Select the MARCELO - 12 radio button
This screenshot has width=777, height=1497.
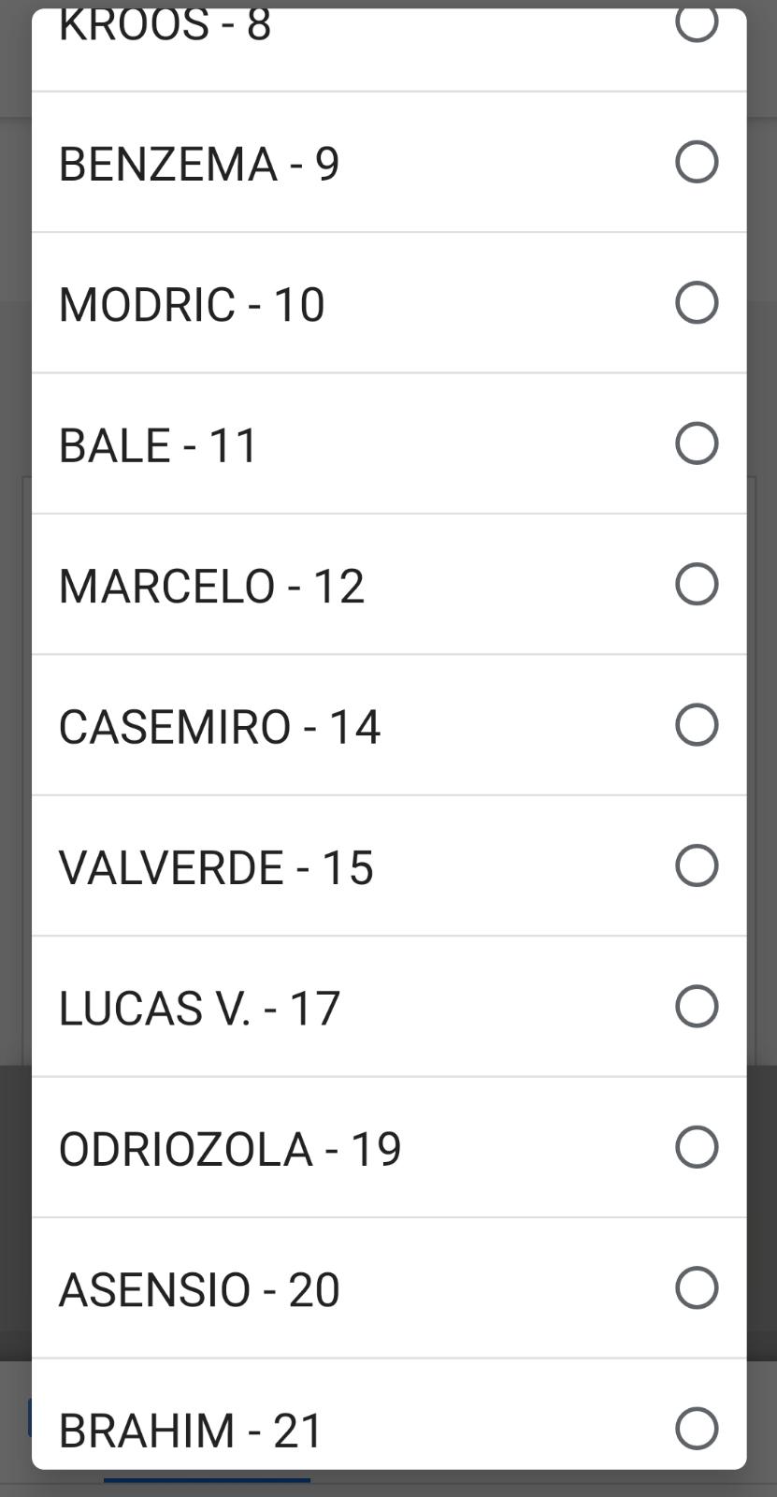[697, 584]
